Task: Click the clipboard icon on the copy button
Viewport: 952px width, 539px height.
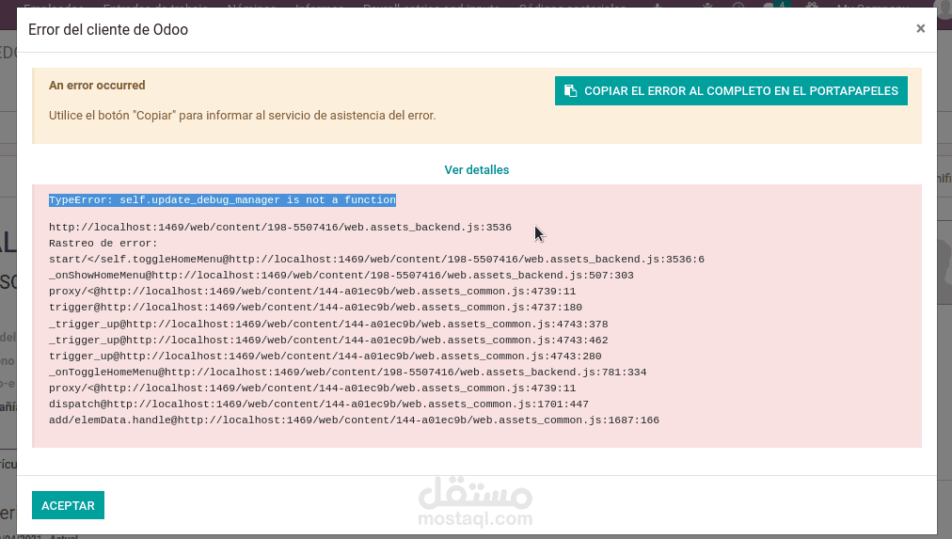Action: click(570, 90)
